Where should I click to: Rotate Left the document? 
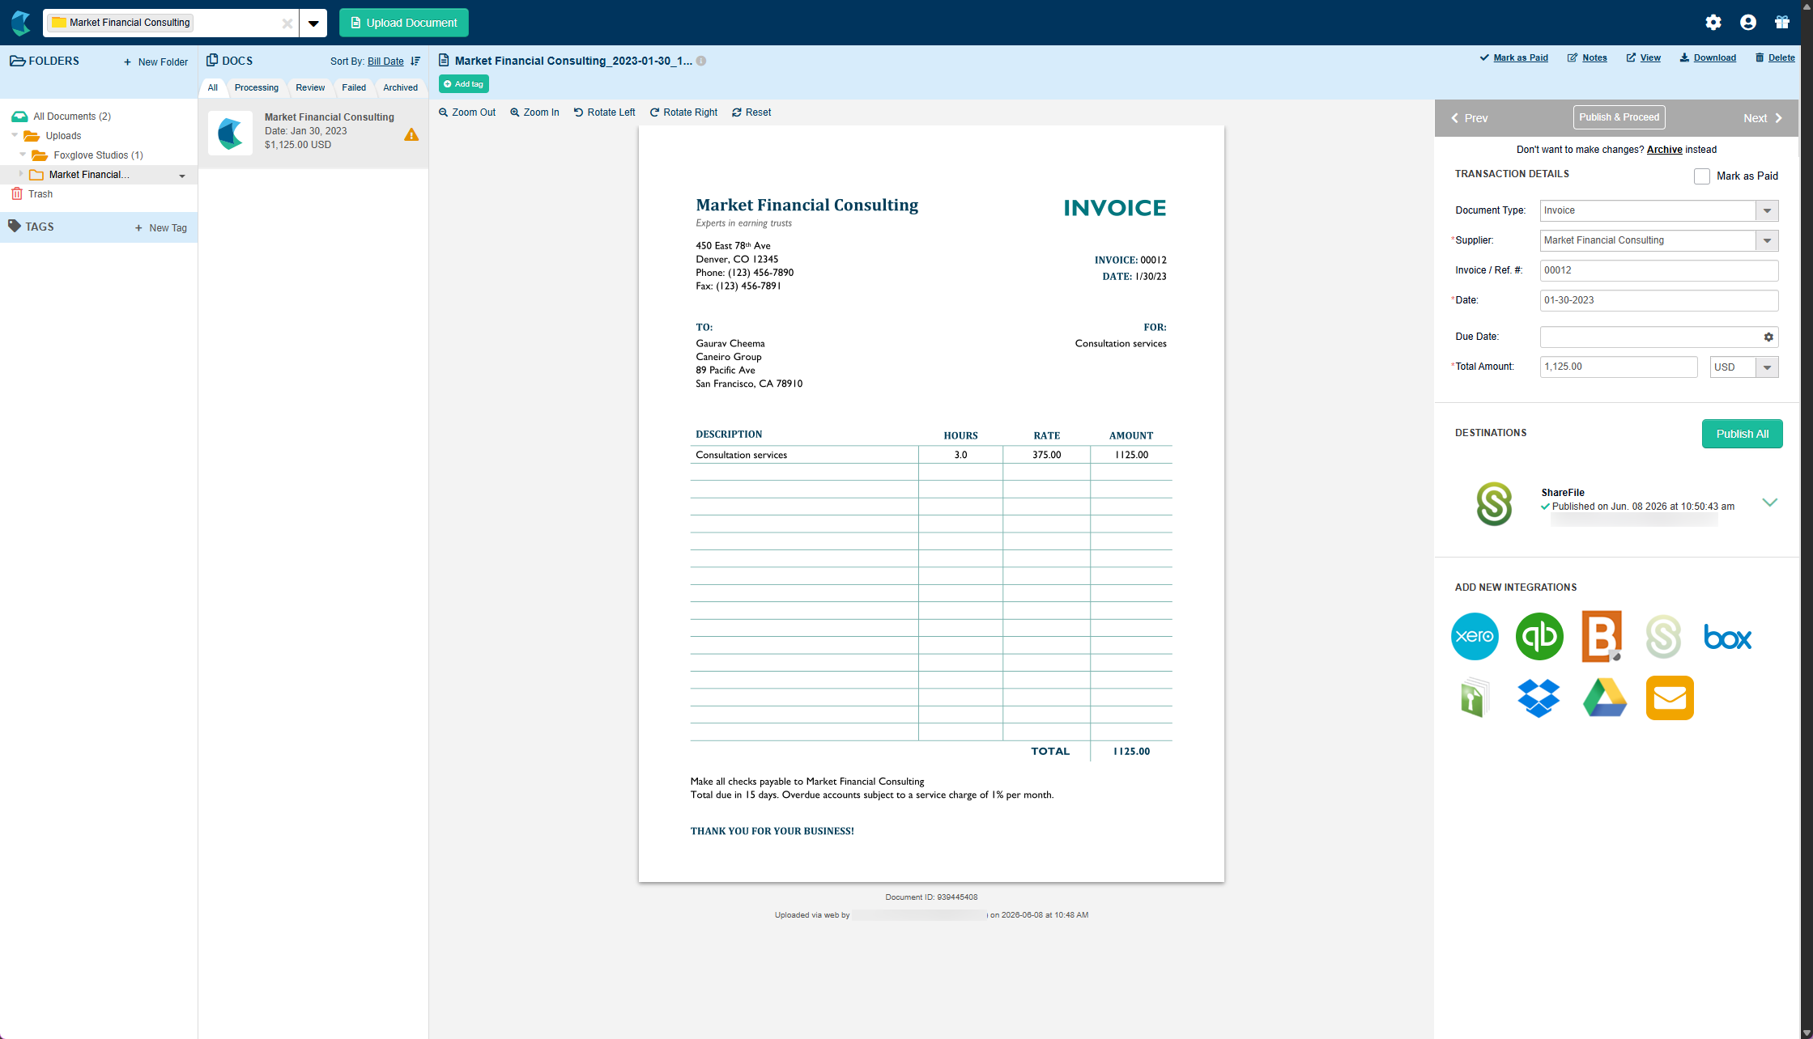coord(604,112)
